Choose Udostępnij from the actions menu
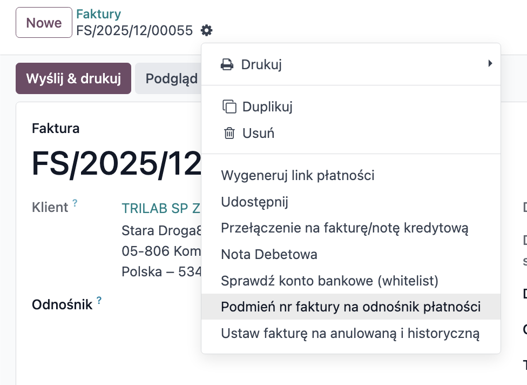Image resolution: width=527 pixels, height=385 pixels. tap(254, 202)
